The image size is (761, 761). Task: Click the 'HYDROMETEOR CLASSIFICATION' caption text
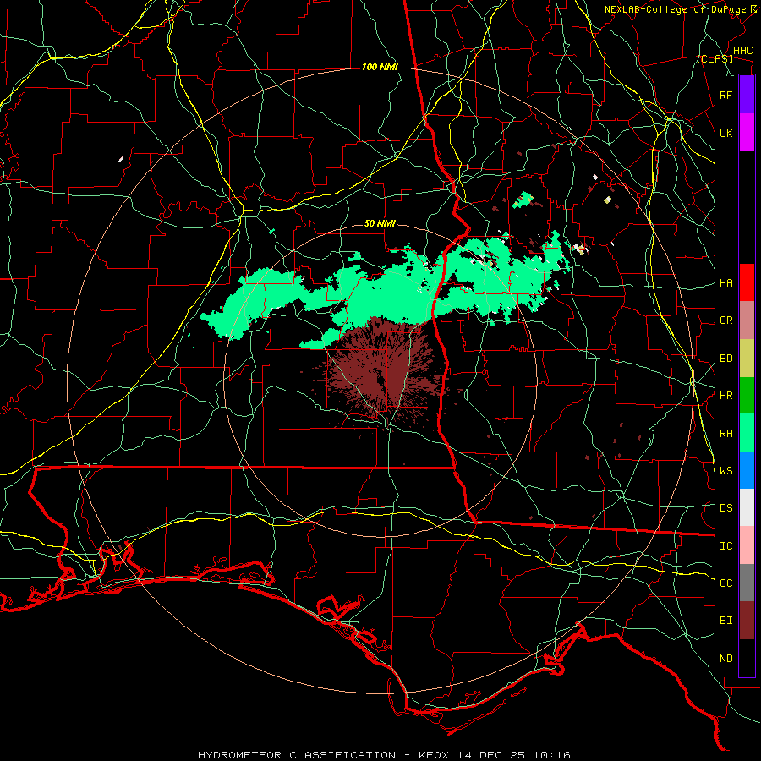297,755
